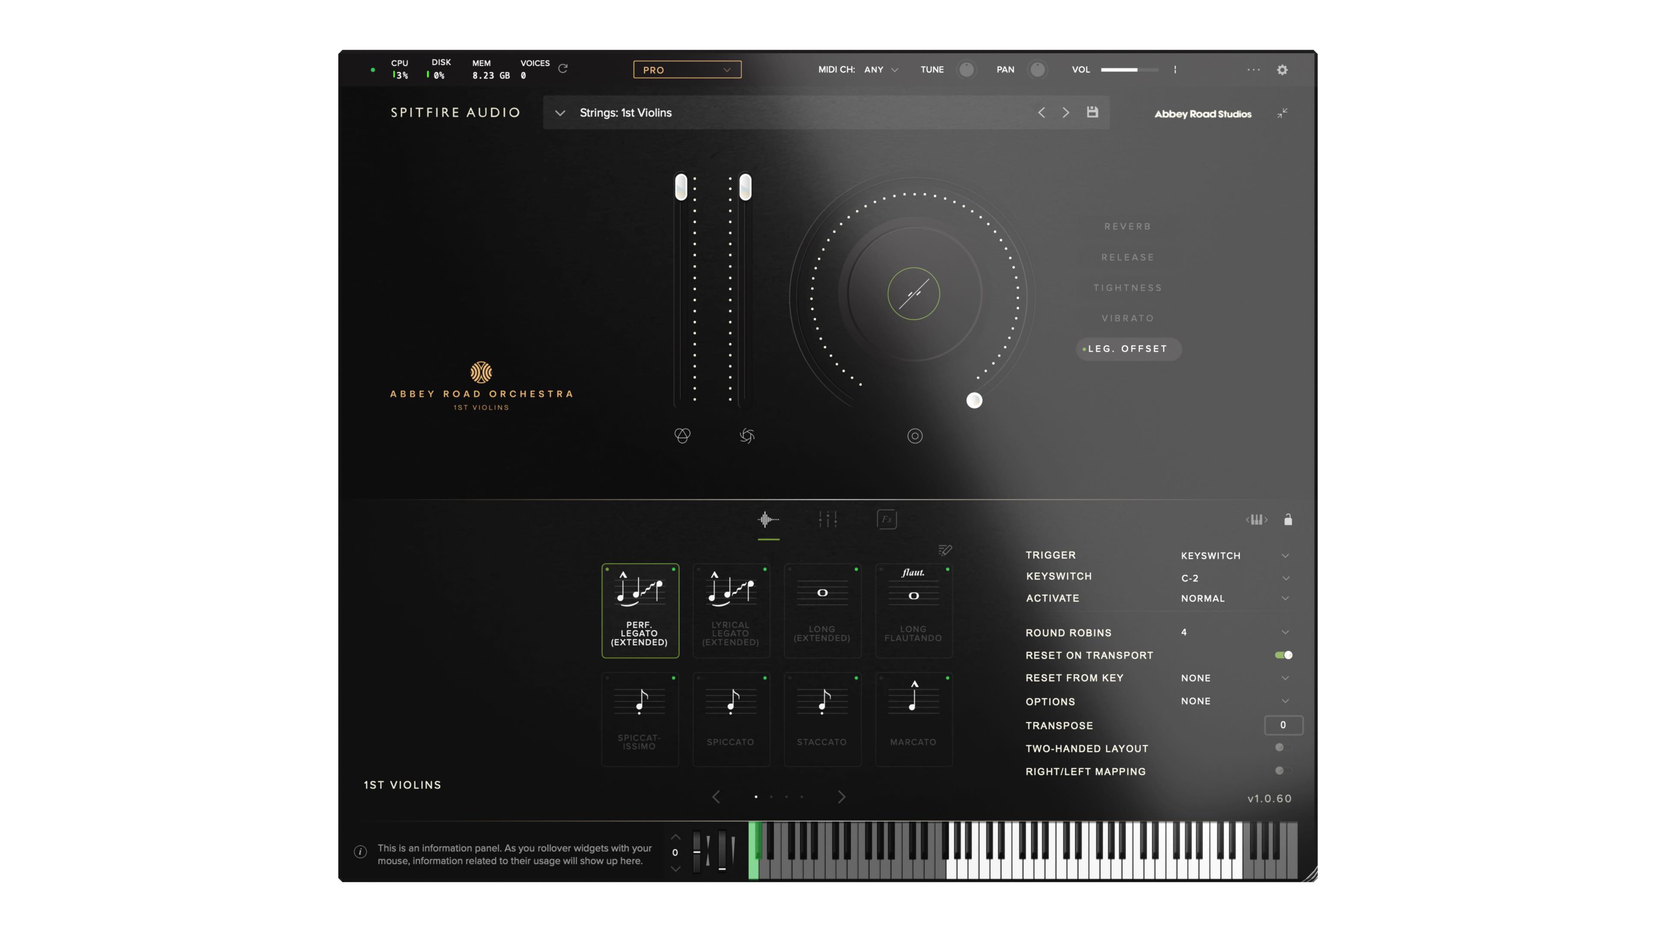Open the Round Robins dropdown

(1234, 632)
